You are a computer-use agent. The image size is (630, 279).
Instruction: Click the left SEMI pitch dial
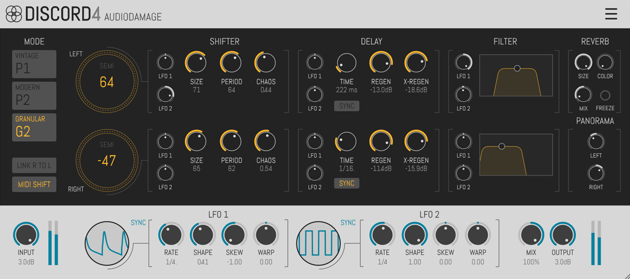pyautogui.click(x=107, y=82)
